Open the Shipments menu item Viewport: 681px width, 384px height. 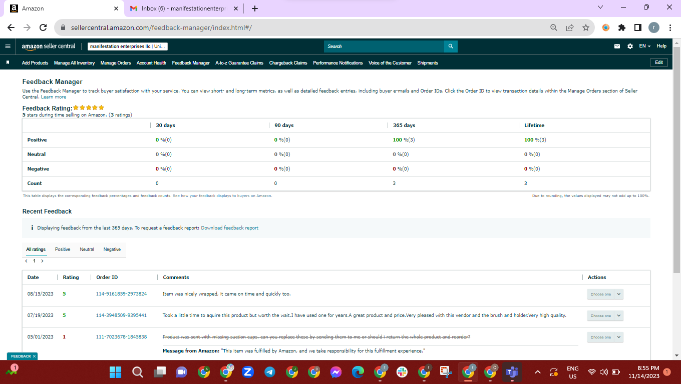(x=428, y=63)
